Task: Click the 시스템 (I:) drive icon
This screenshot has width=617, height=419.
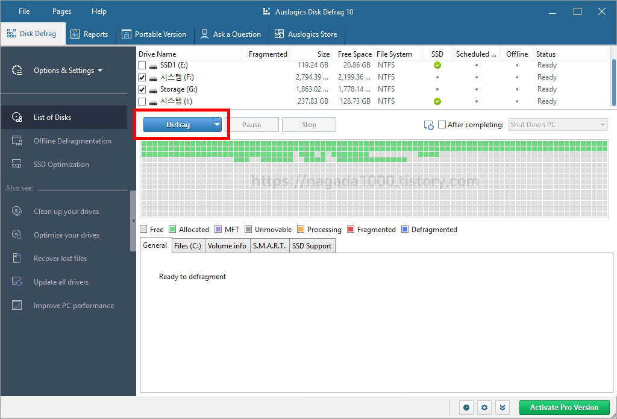Action: click(153, 102)
